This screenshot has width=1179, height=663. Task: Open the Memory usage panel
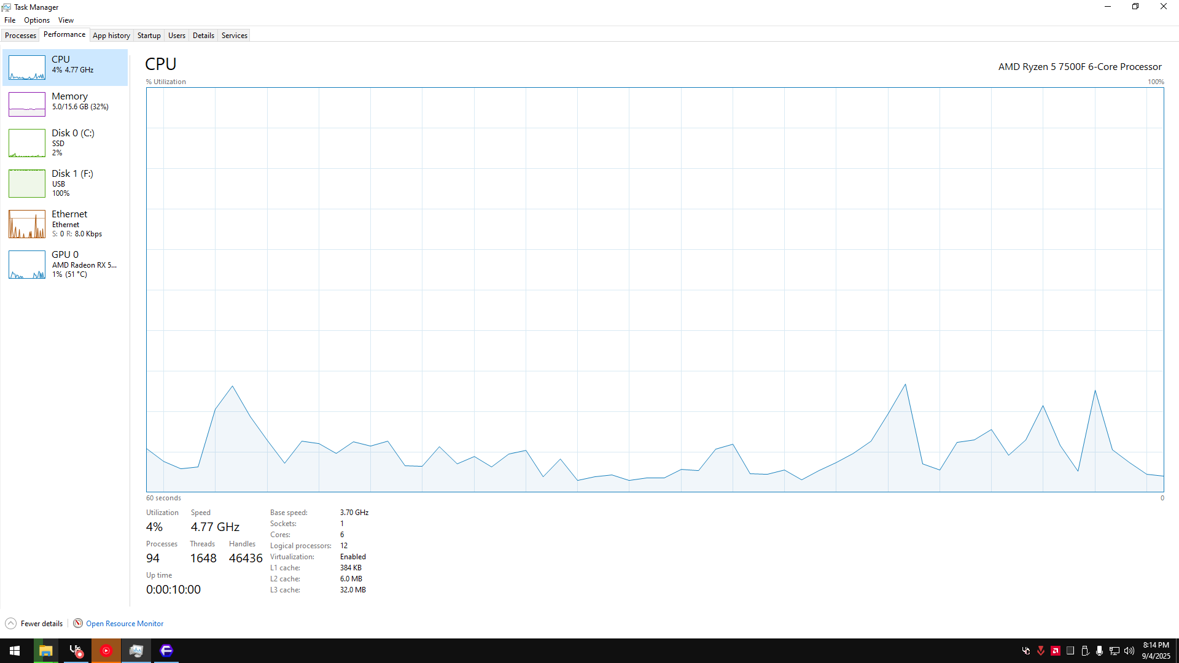tap(65, 104)
